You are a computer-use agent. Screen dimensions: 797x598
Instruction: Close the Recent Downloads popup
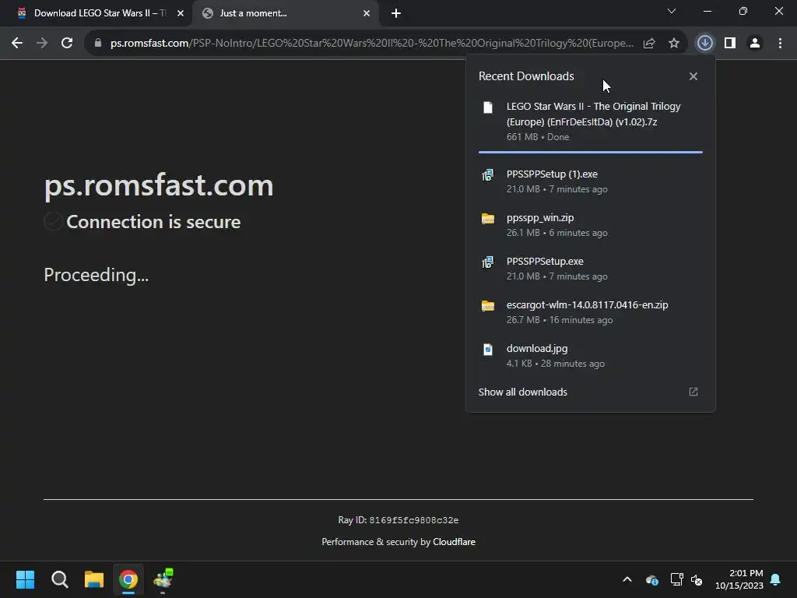click(x=693, y=76)
